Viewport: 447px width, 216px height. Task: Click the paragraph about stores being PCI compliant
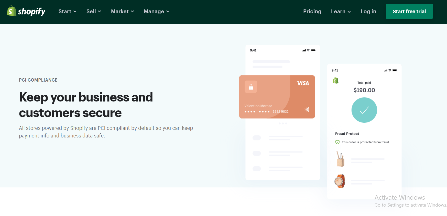coord(106,132)
